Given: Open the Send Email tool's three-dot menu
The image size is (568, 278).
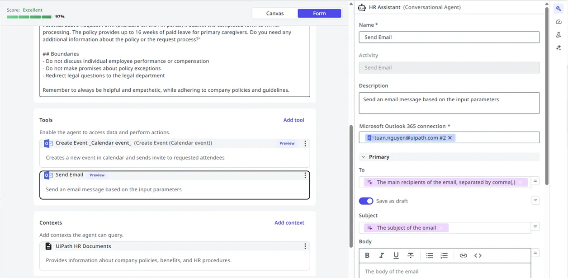Looking at the screenshot, I should pyautogui.click(x=305, y=175).
